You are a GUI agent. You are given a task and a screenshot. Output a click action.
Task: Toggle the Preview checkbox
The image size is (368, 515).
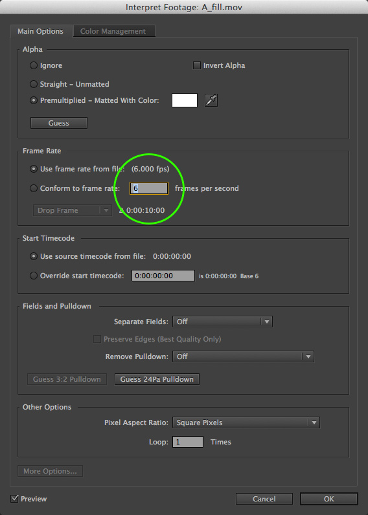coord(14,499)
